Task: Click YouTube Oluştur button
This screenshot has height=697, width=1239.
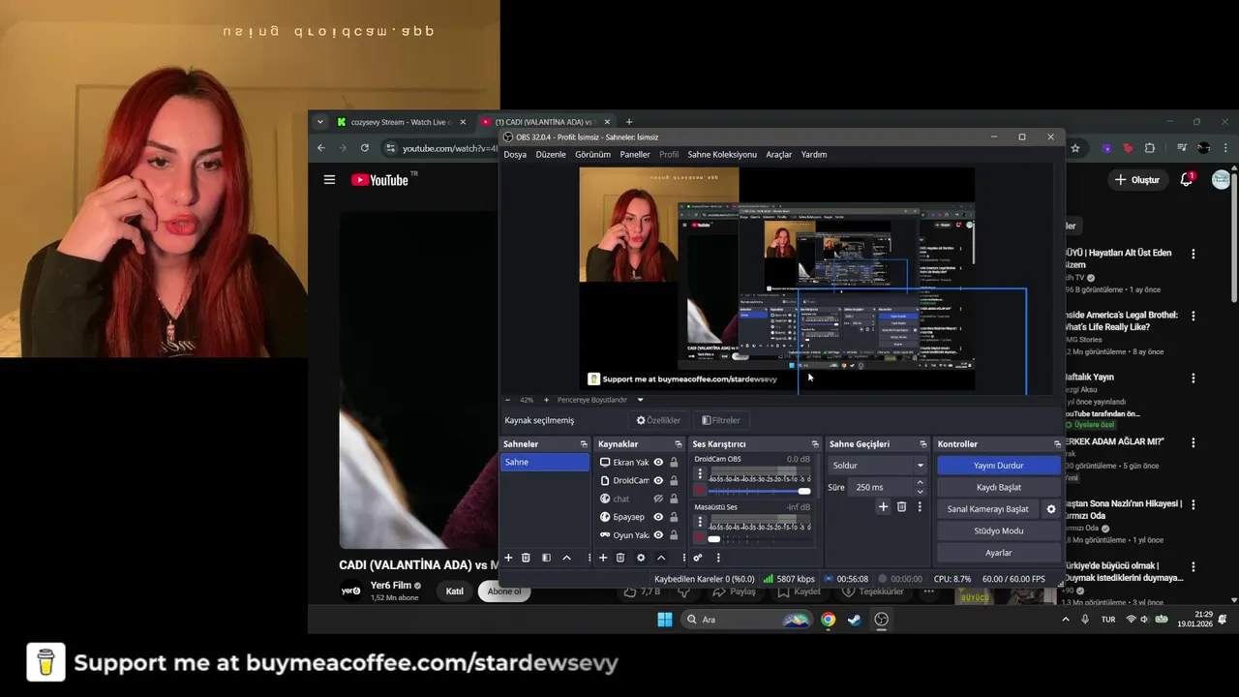Action: click(x=1136, y=180)
